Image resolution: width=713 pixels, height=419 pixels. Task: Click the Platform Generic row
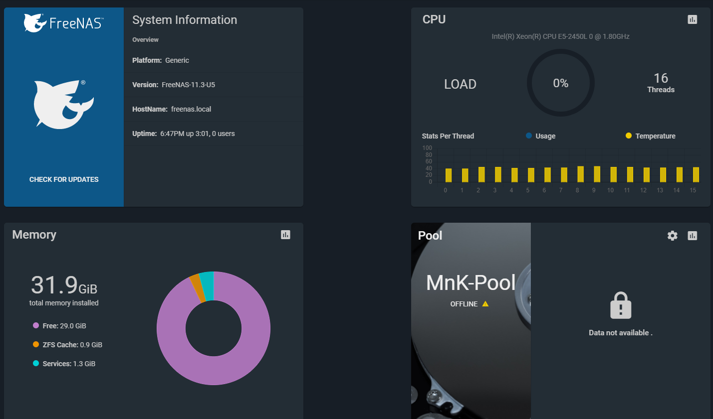(x=214, y=60)
